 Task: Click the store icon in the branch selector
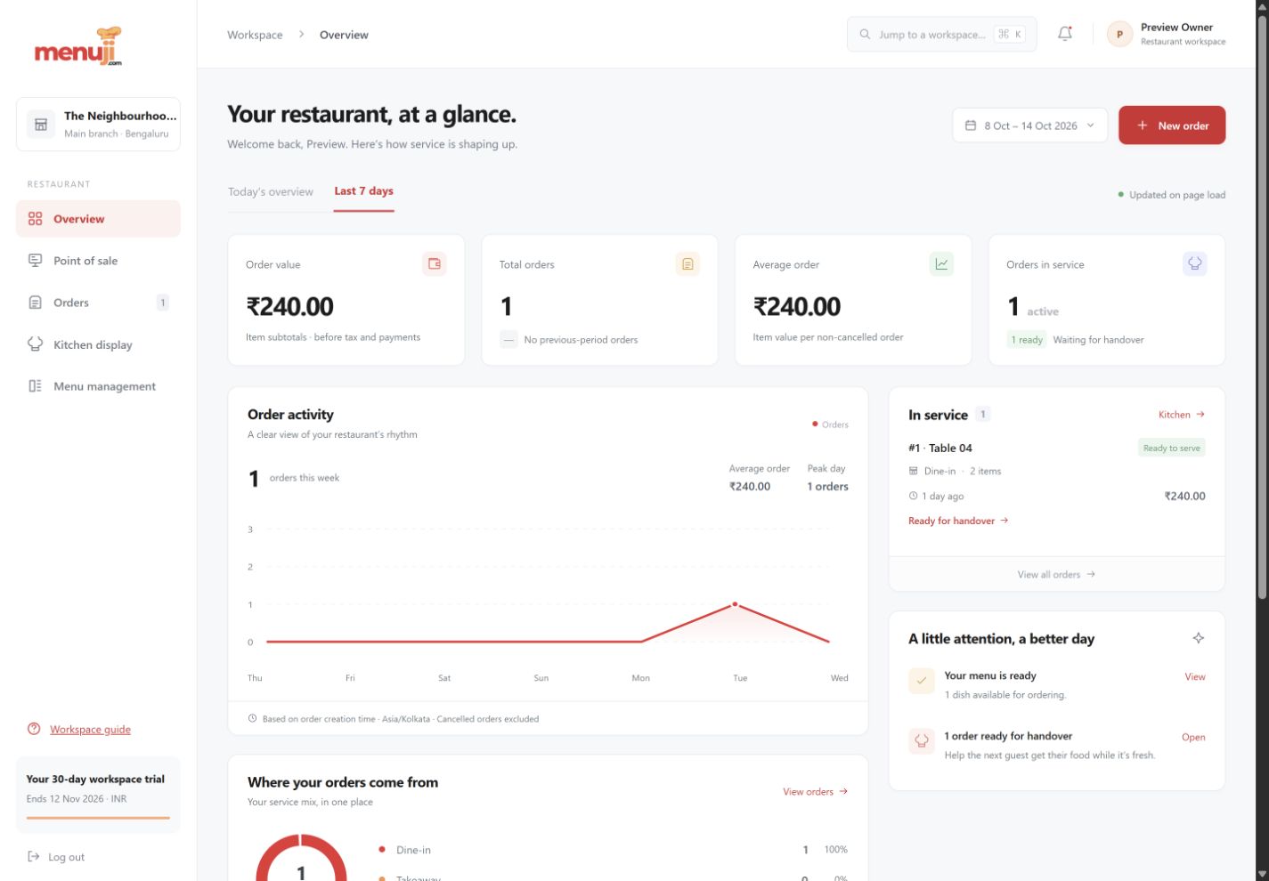[41, 125]
